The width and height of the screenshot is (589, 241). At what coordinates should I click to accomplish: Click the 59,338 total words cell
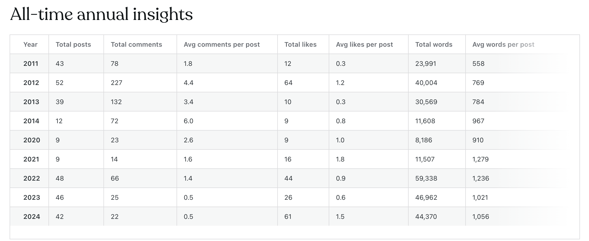pyautogui.click(x=426, y=178)
